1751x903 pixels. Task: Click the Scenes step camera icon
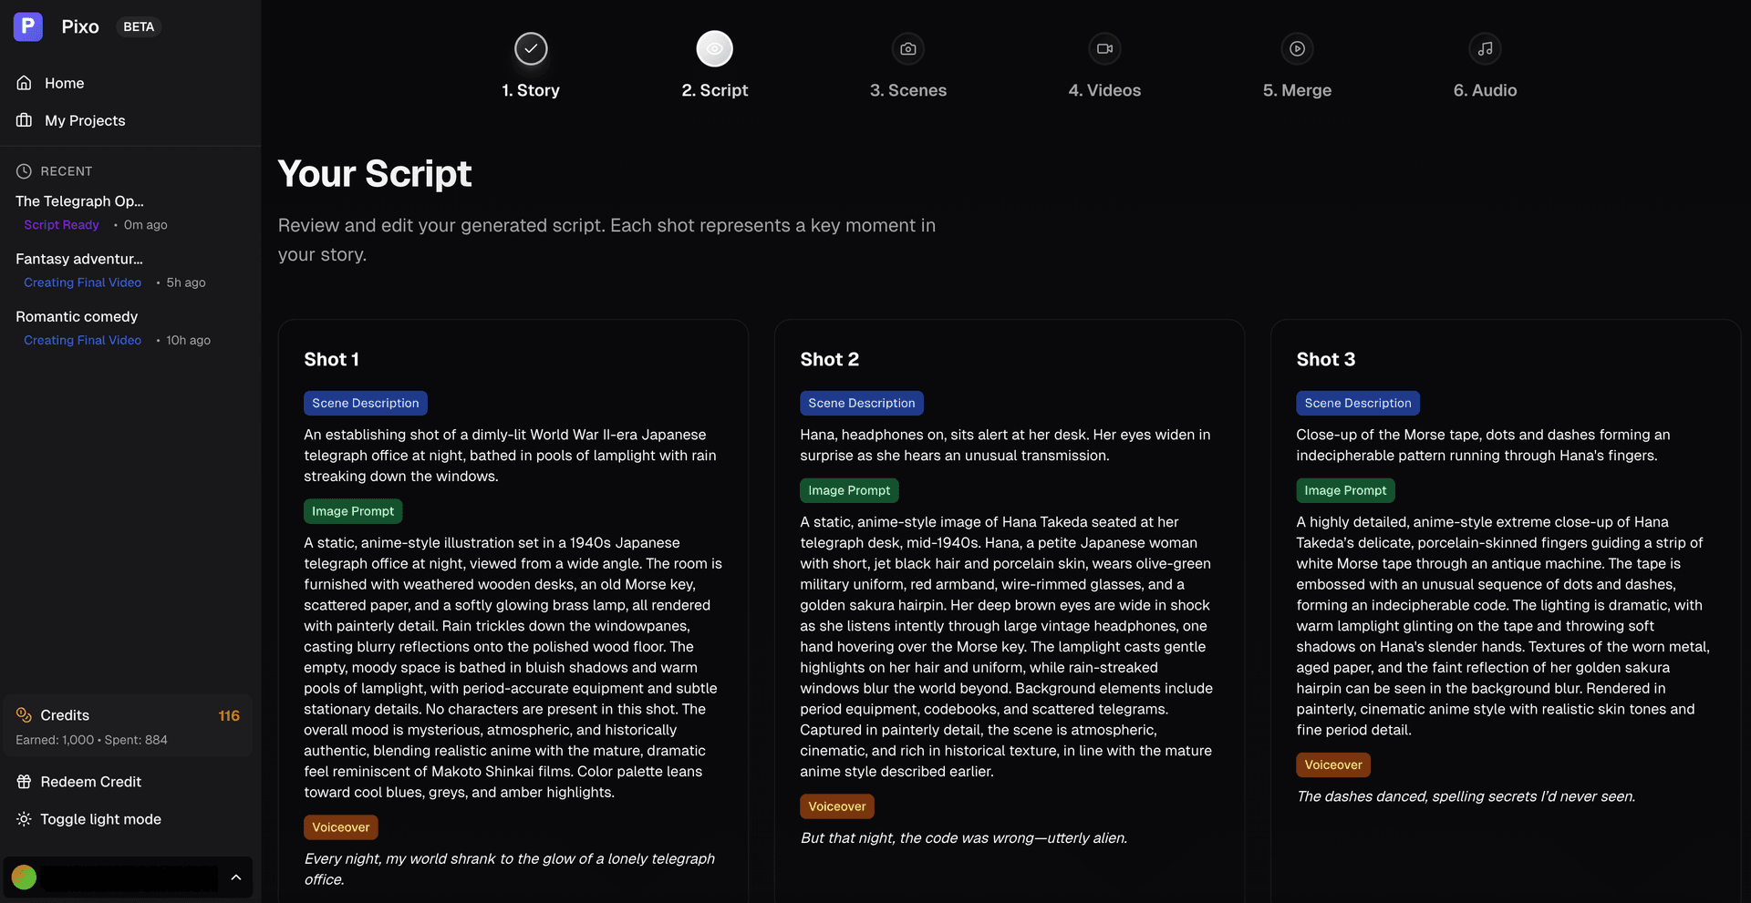tap(908, 48)
